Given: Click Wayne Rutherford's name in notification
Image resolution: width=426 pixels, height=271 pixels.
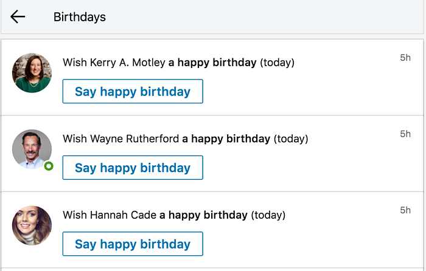Looking at the screenshot, I should coord(134,139).
